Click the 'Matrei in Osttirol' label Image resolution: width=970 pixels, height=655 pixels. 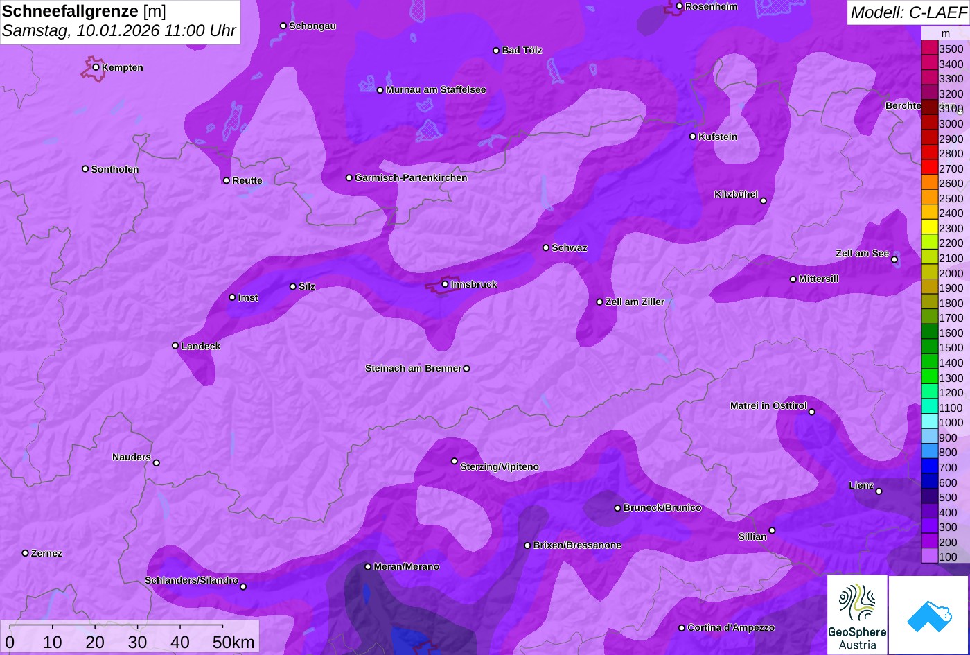click(x=768, y=405)
